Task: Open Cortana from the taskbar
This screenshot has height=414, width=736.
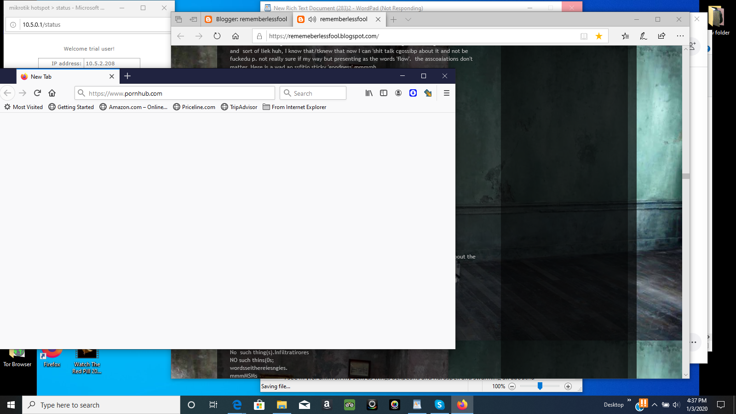Action: point(191,405)
